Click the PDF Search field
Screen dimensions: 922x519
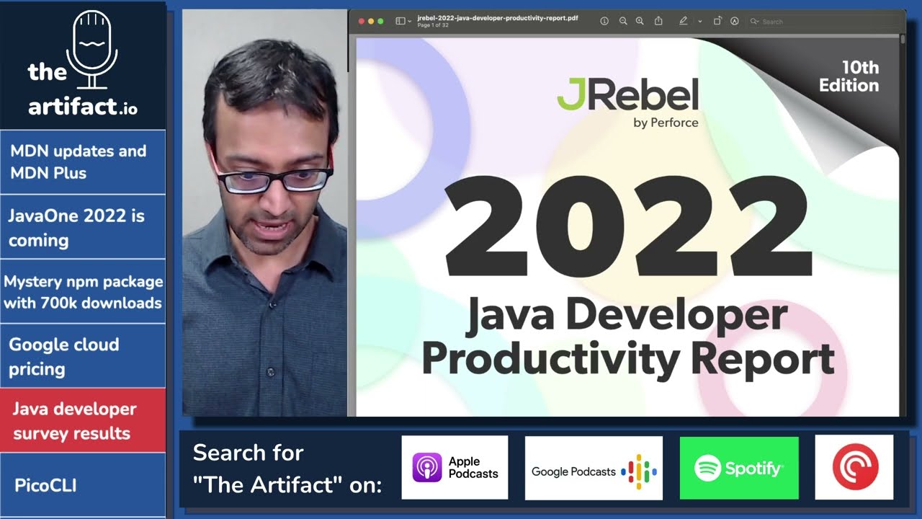823,22
